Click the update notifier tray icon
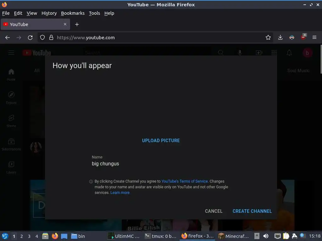Screen dimensions: 322x241 [x=302, y=236]
